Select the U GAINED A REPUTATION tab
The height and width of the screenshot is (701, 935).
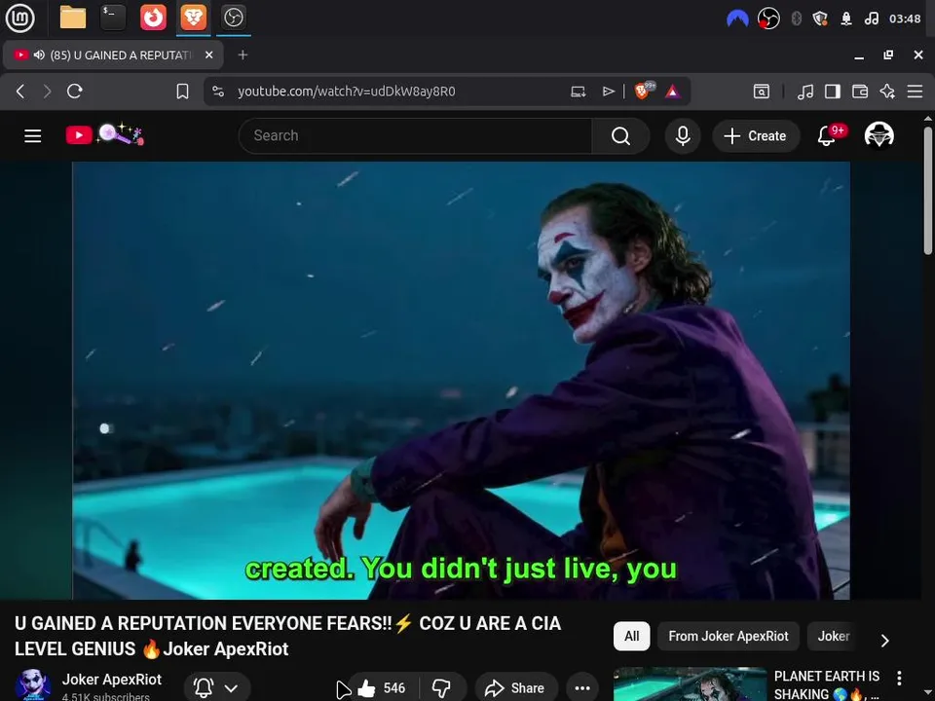113,55
